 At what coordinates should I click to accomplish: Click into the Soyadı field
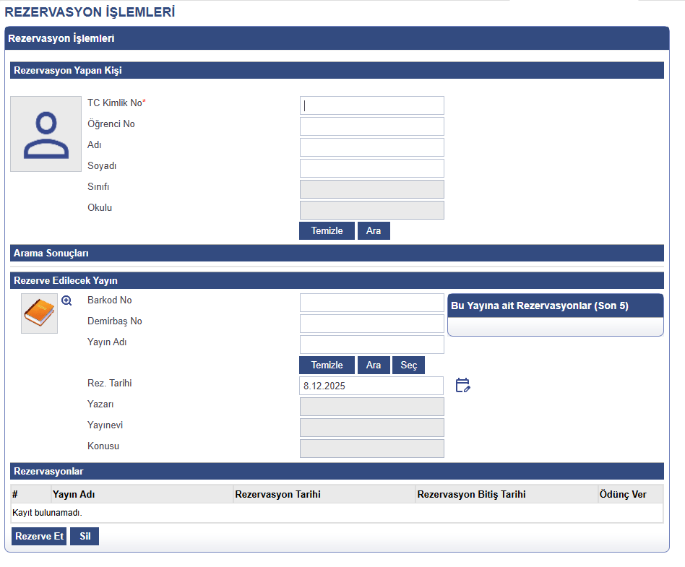coord(371,168)
